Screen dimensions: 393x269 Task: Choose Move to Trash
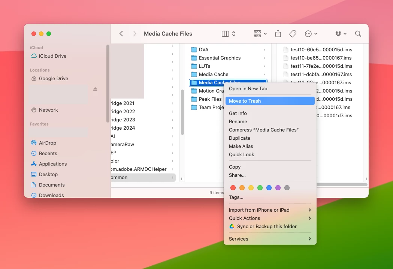(270, 101)
